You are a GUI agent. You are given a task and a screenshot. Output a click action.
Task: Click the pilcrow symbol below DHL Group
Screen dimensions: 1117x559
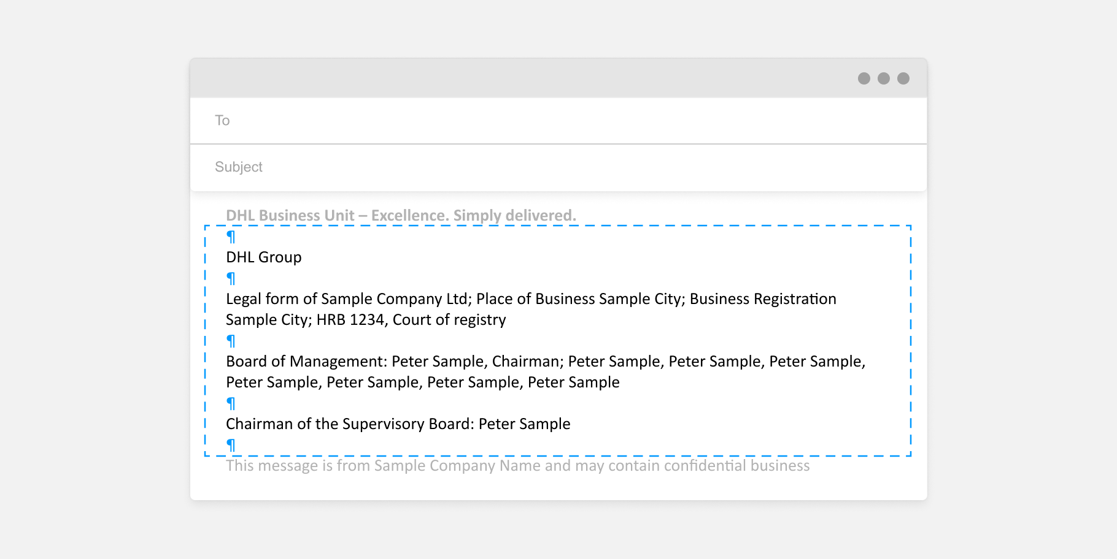(231, 278)
